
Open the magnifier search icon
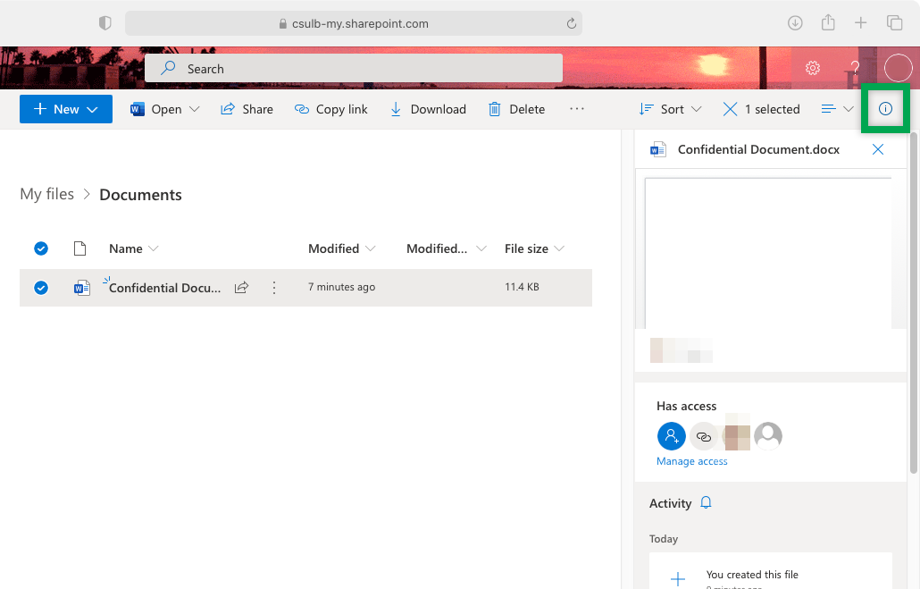point(168,68)
